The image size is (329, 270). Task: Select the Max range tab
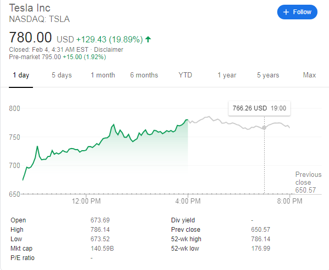coord(309,75)
